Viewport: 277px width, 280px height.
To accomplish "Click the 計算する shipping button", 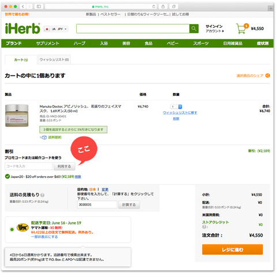I will 129,205.
